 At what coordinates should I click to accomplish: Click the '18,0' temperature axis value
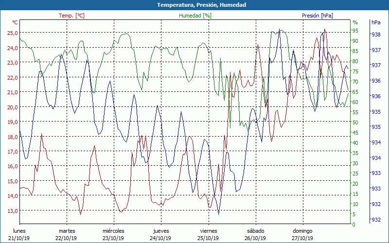13,137
